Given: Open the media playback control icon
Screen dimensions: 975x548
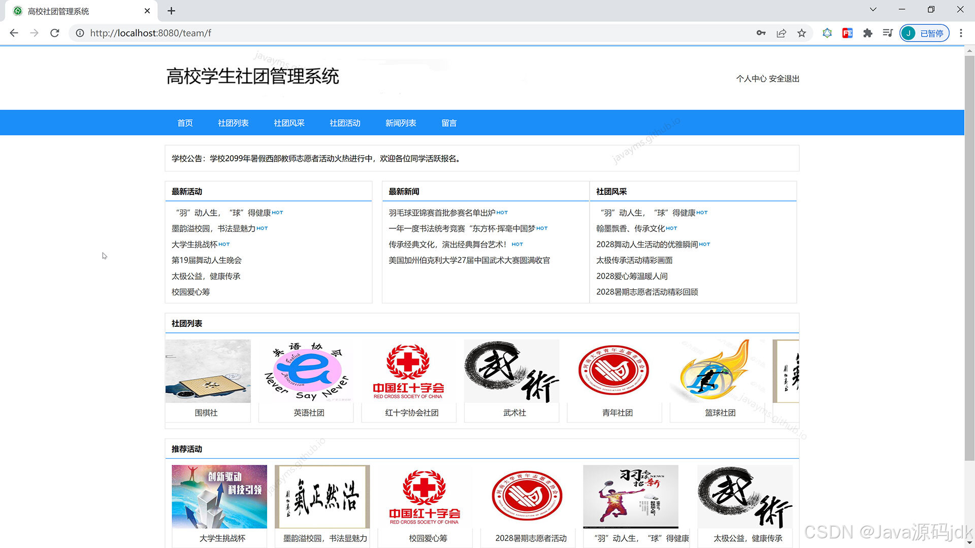Looking at the screenshot, I should (888, 33).
